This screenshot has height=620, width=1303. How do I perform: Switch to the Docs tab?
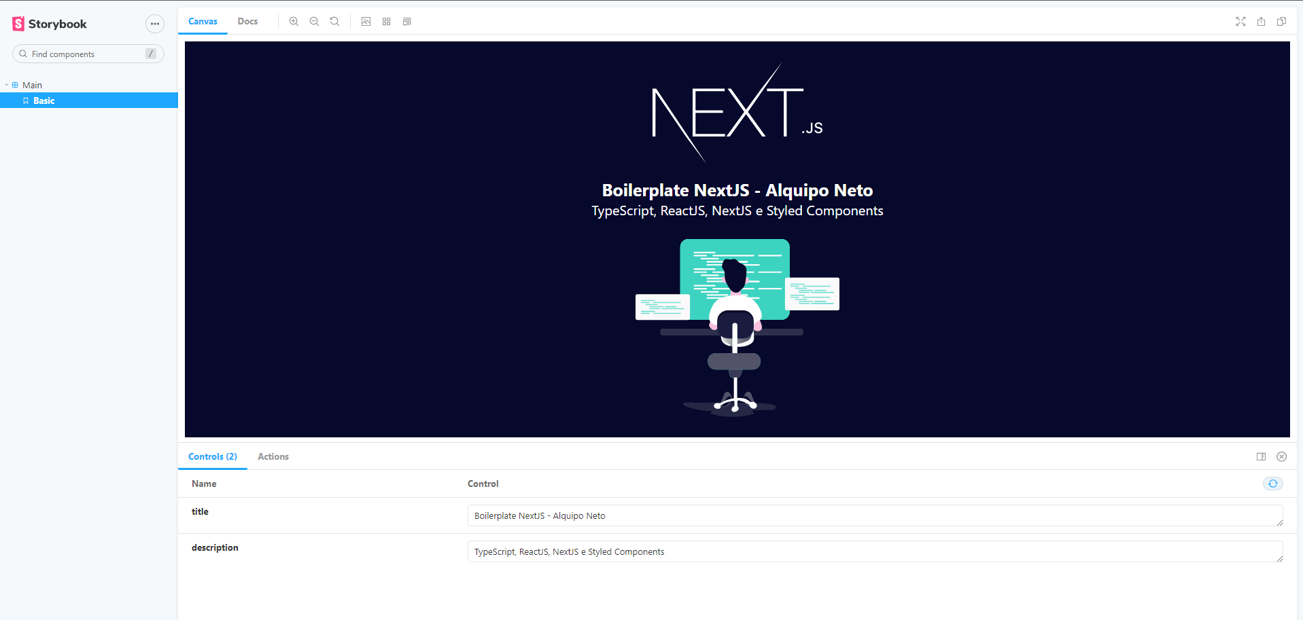(247, 21)
